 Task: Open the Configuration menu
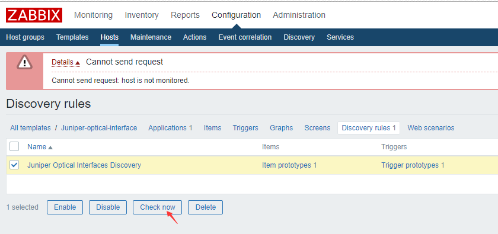pos(237,15)
